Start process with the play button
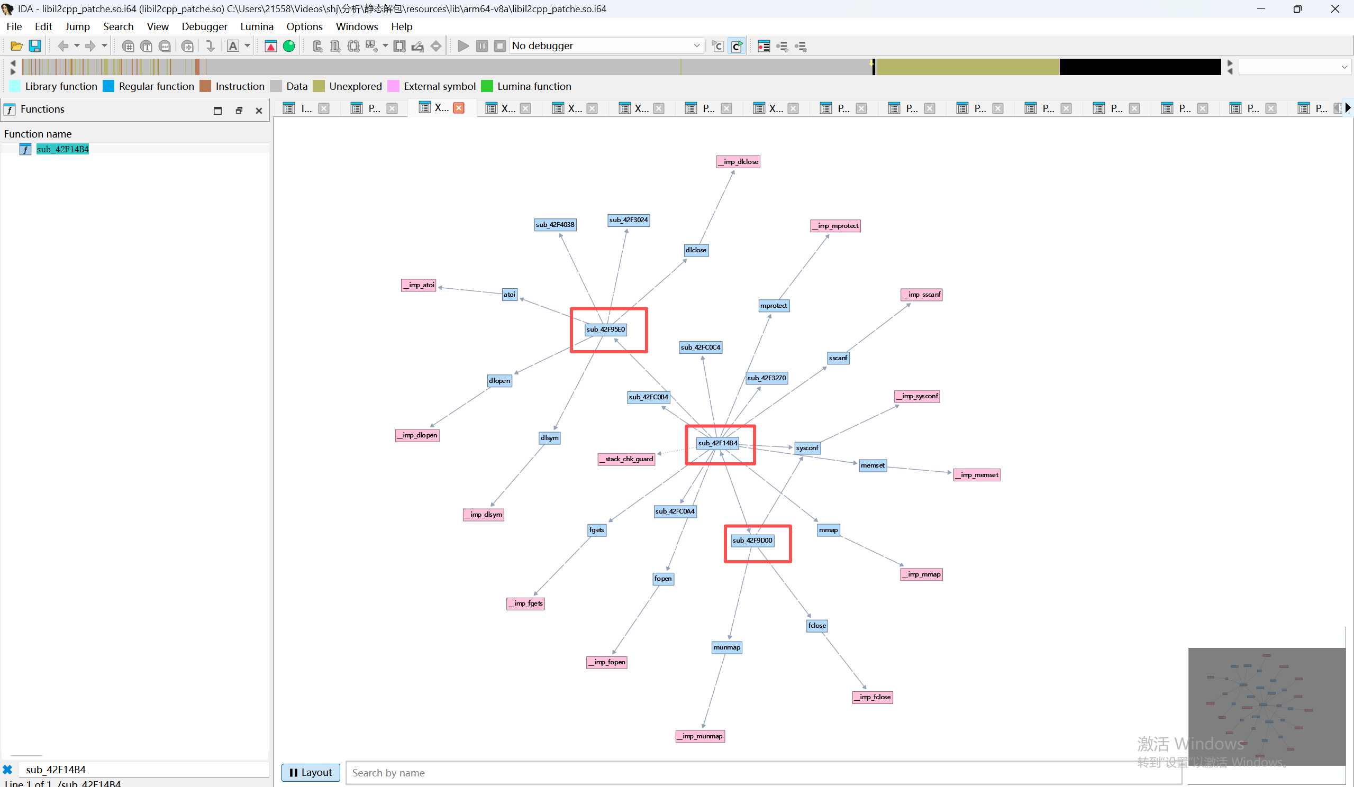The image size is (1354, 787). tap(462, 46)
